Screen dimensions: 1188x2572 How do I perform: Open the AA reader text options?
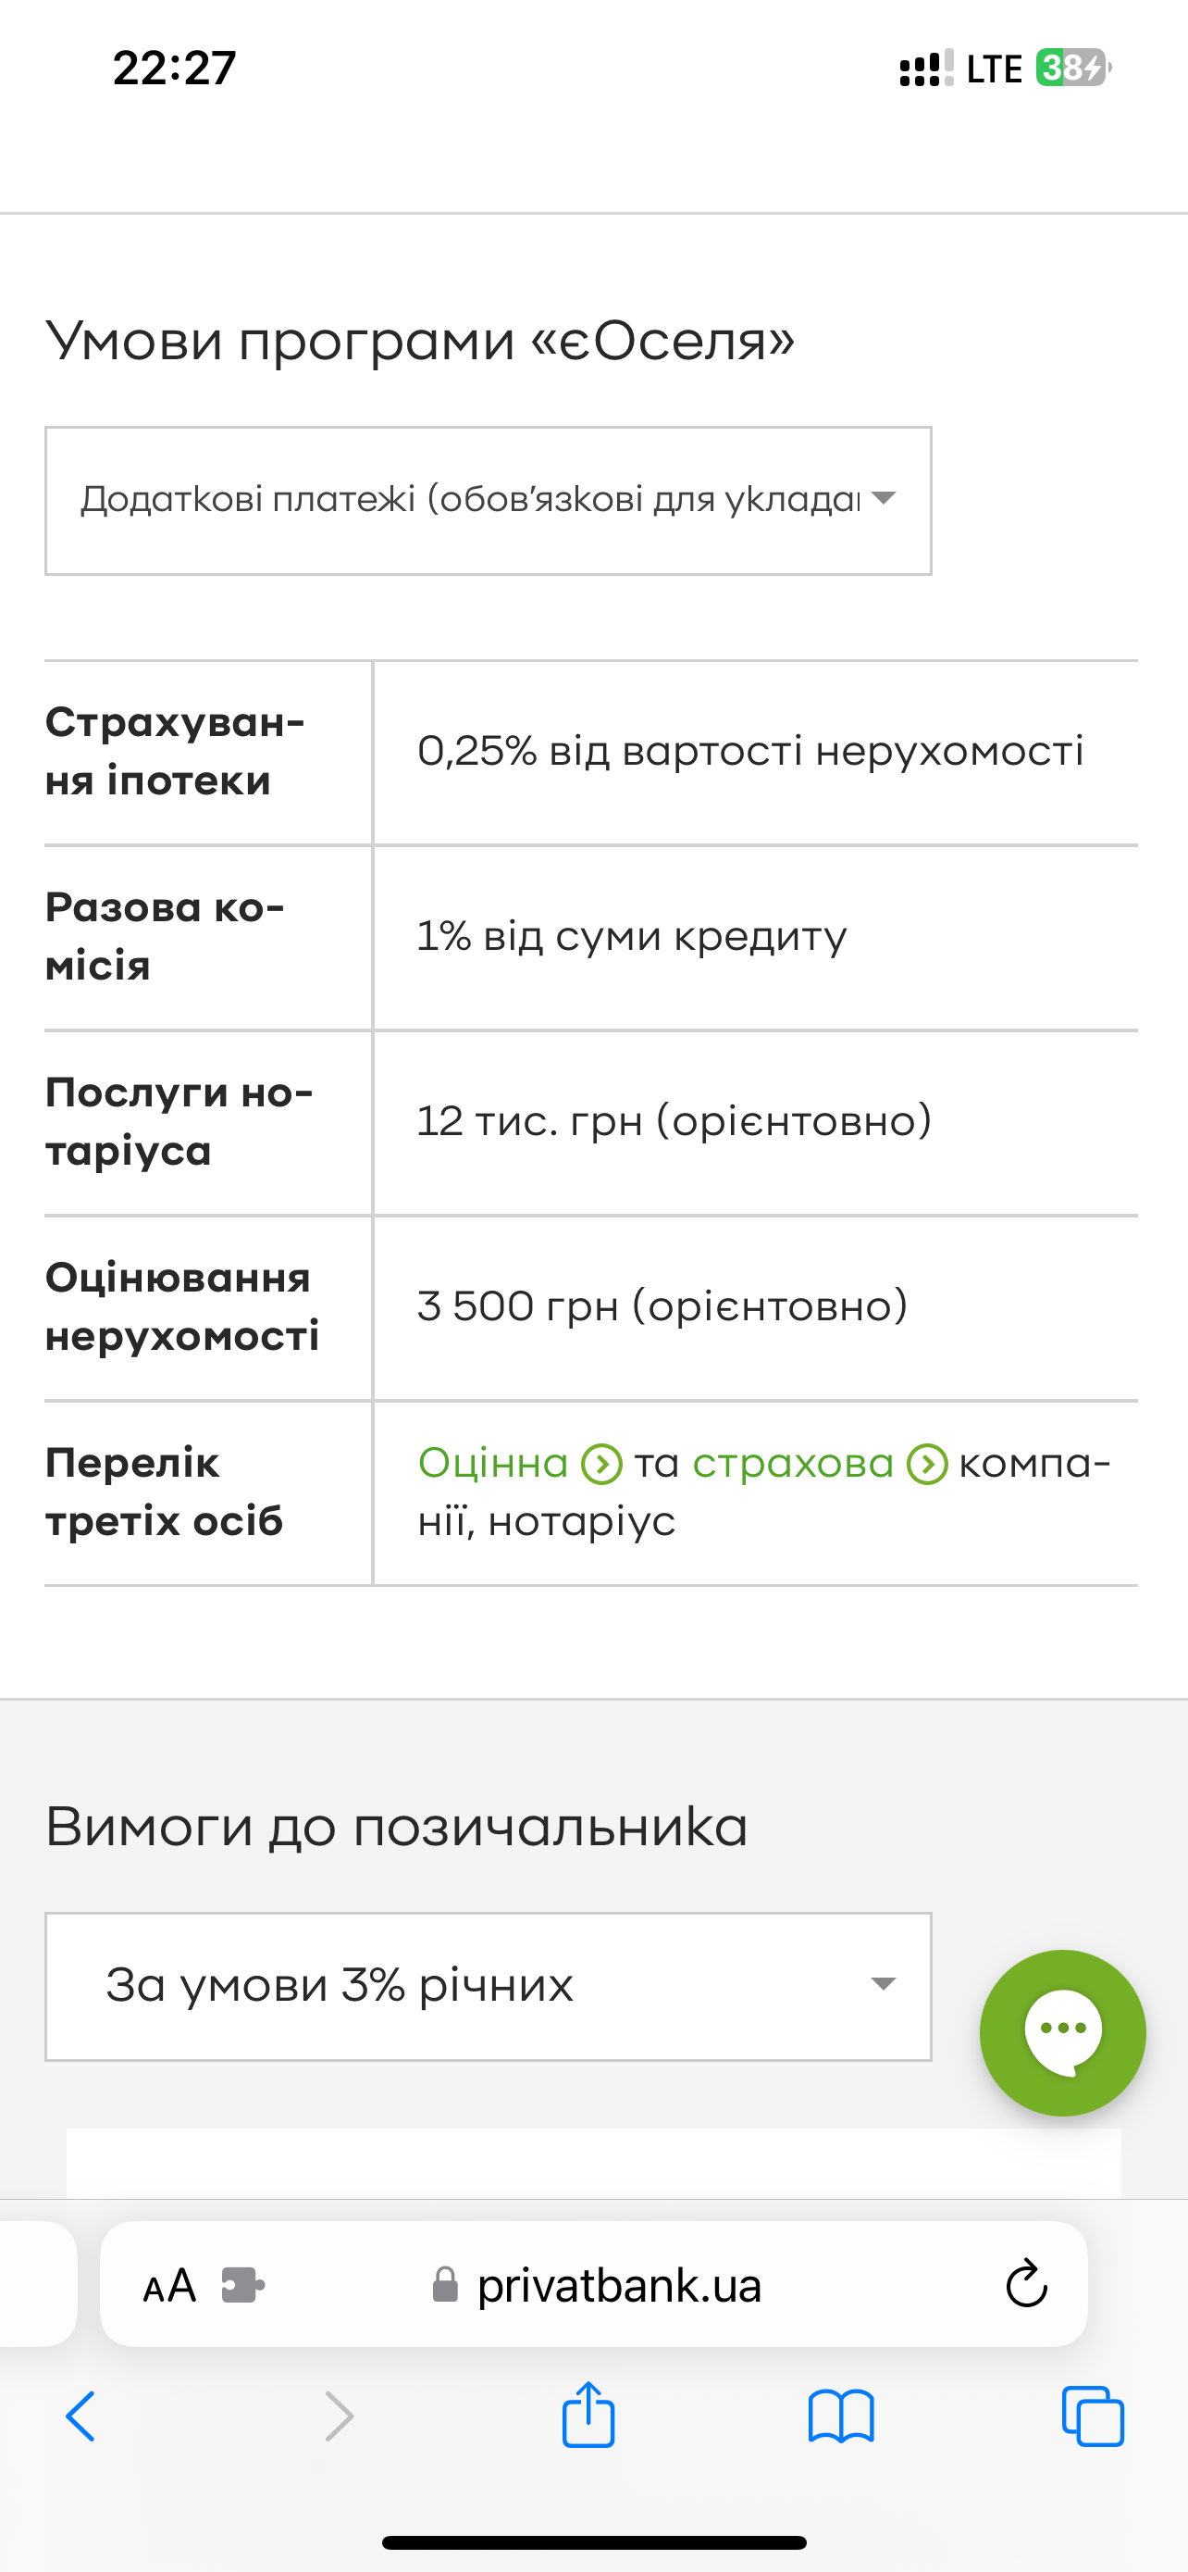click(x=169, y=2285)
